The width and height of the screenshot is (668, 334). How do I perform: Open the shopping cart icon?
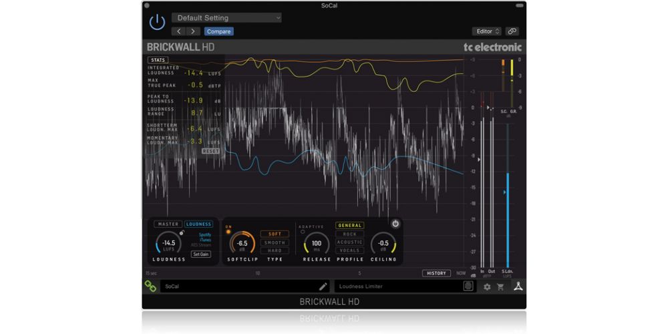click(x=500, y=287)
